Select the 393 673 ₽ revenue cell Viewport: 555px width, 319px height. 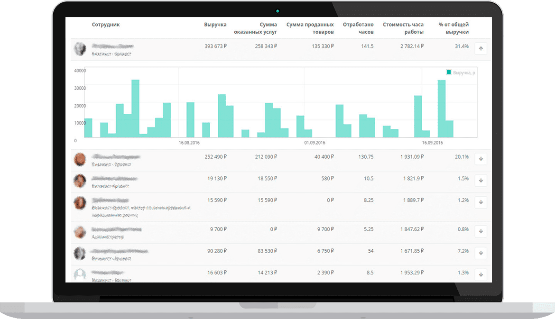[215, 46]
